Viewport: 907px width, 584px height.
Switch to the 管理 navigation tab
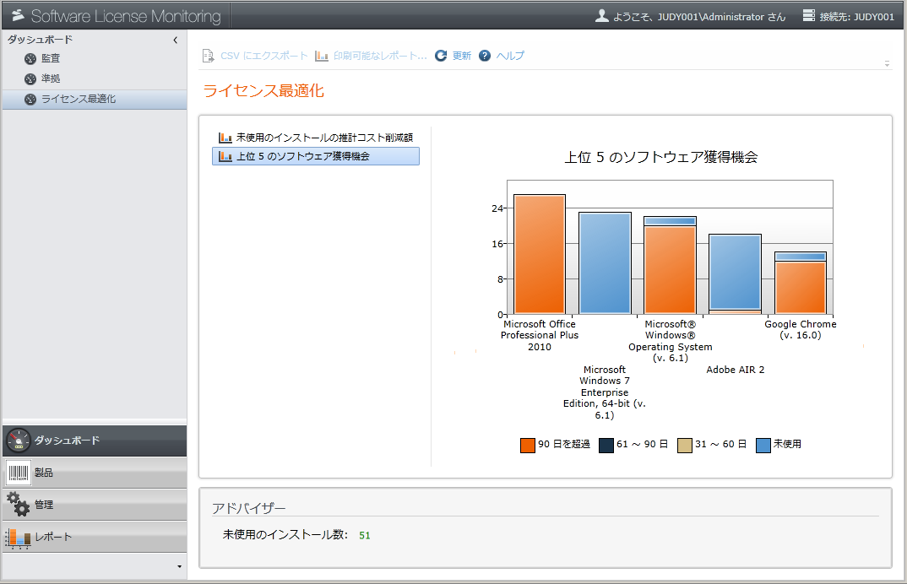95,505
